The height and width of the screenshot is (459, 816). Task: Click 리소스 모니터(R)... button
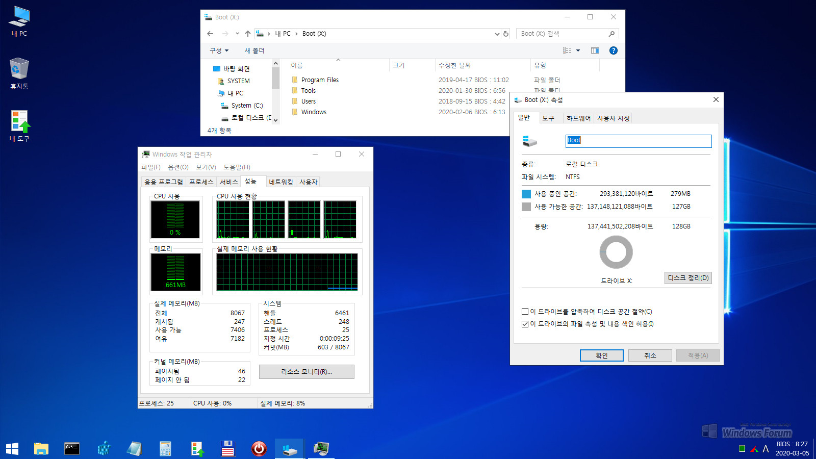307,372
